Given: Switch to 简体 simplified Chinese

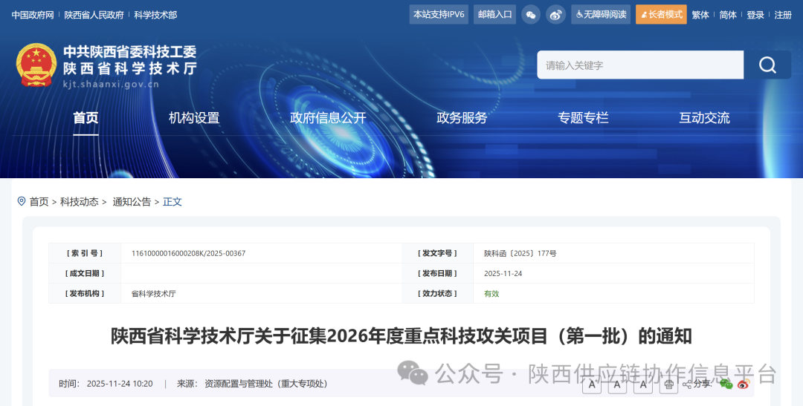Looking at the screenshot, I should 728,16.
